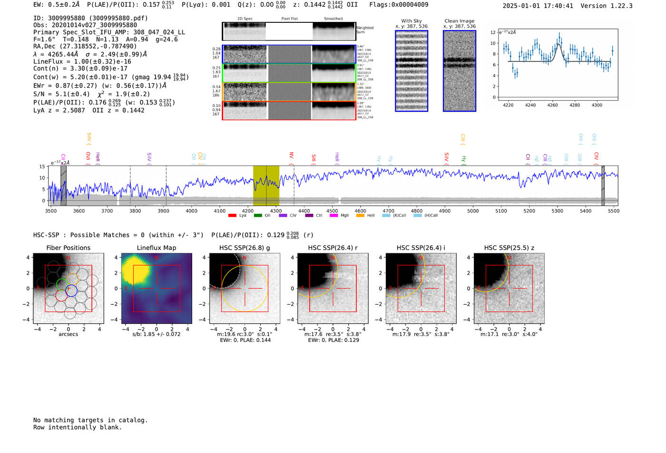Click the magenta MgII legend swatch
The width and height of the screenshot is (666, 453).
pyautogui.click(x=333, y=215)
